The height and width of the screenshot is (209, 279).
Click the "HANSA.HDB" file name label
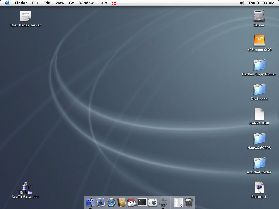(259, 123)
